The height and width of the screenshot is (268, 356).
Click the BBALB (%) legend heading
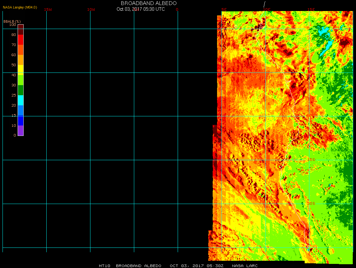(x=12, y=21)
